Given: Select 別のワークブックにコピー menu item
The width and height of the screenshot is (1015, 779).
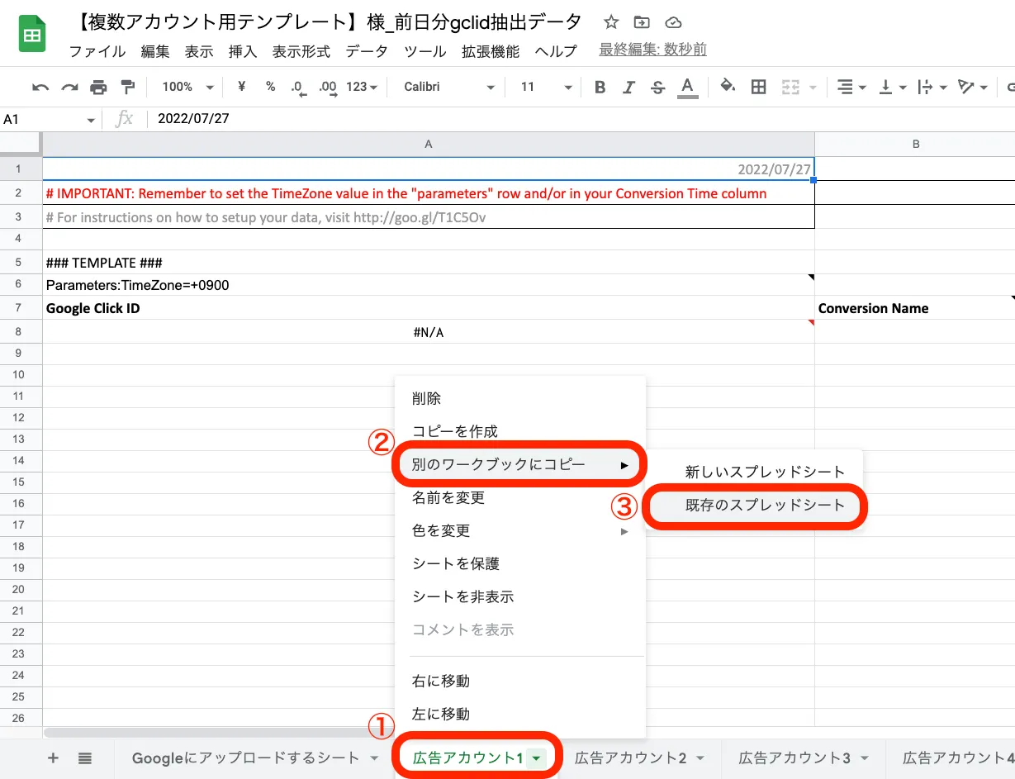Looking at the screenshot, I should [520, 464].
